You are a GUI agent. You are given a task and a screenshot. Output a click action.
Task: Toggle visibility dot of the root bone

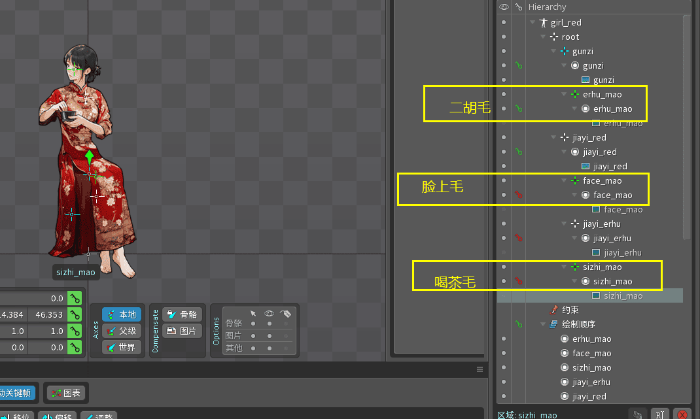click(503, 37)
